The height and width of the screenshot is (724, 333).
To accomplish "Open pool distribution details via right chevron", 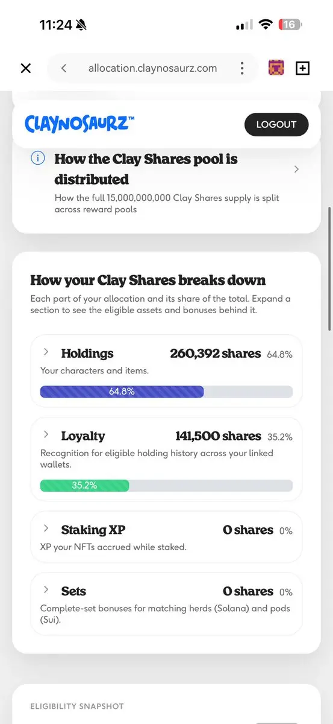I will (x=296, y=170).
